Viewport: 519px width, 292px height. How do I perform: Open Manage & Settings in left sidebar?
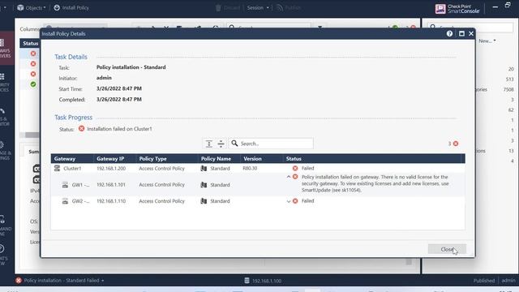[6, 151]
